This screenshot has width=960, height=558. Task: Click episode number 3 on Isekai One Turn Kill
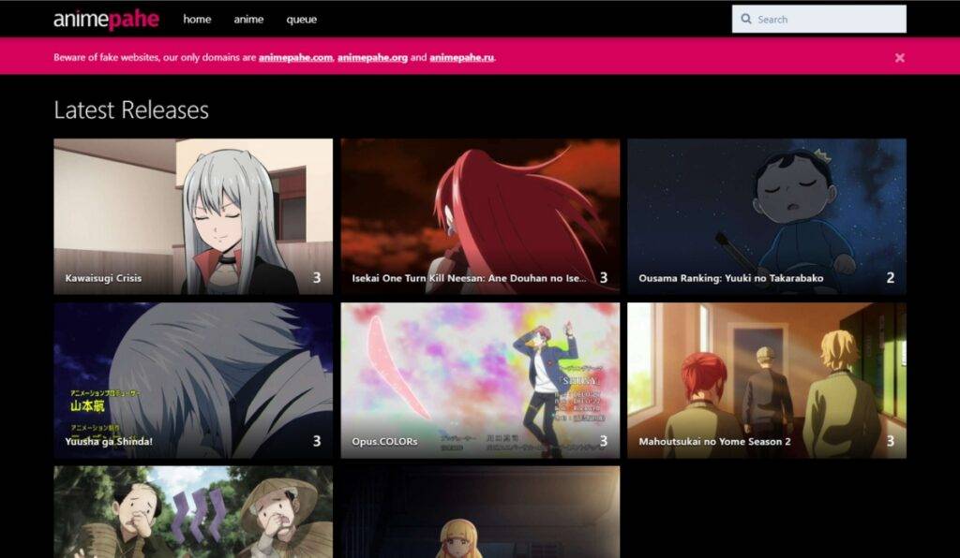coord(604,278)
